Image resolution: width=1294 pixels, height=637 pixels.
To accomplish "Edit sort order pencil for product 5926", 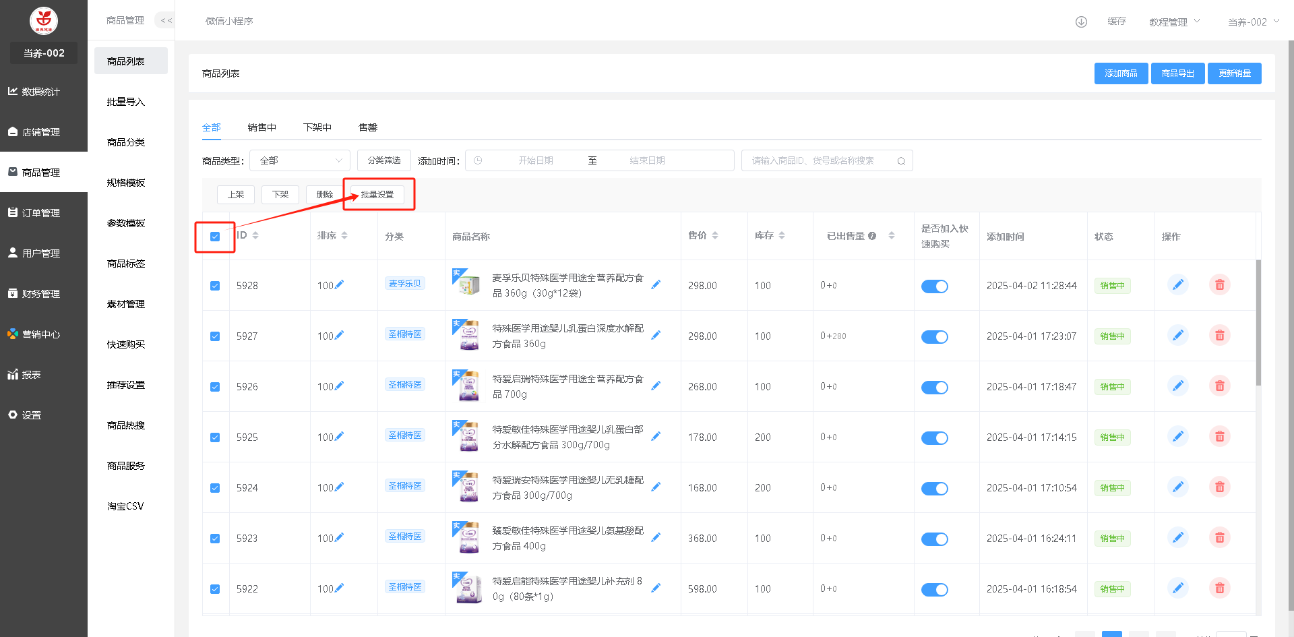I will pos(339,386).
